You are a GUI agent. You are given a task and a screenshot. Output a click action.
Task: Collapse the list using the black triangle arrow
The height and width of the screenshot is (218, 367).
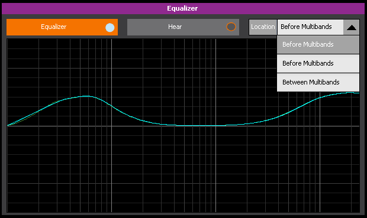click(352, 27)
